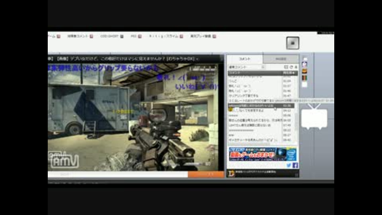Select the highlighted comment row in list

(261, 106)
